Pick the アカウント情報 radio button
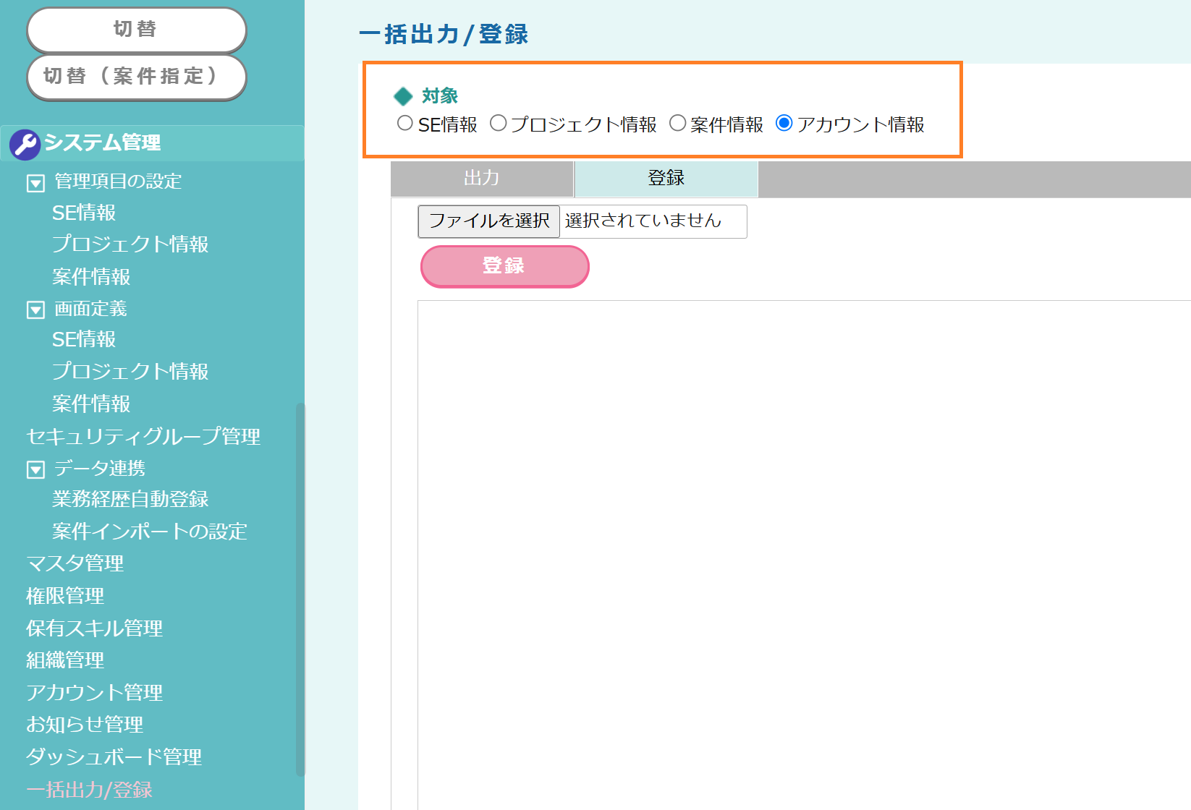 [784, 124]
